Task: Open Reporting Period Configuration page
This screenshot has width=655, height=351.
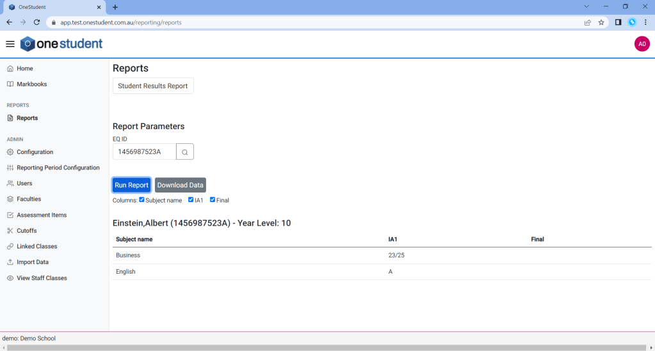Action: click(58, 168)
